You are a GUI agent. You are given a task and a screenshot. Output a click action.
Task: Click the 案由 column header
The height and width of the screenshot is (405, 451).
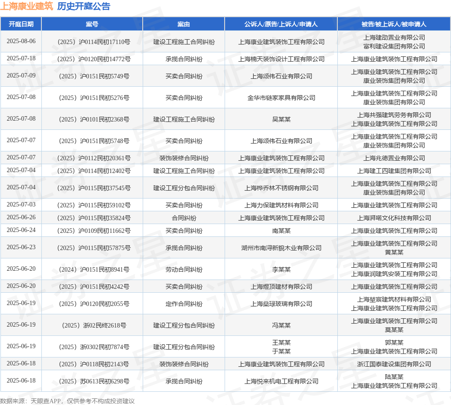[184, 24]
